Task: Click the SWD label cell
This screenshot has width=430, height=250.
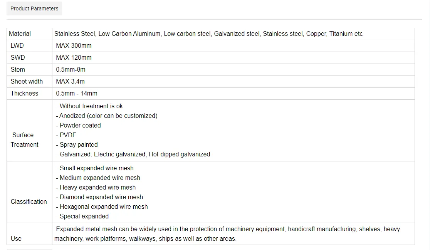Action: click(18, 58)
